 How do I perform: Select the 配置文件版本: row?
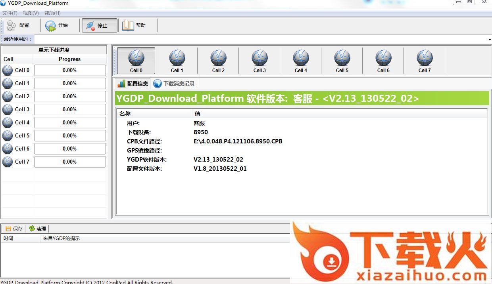tap(302, 169)
